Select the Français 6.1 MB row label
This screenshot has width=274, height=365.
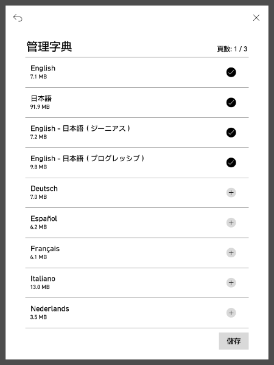point(45,252)
